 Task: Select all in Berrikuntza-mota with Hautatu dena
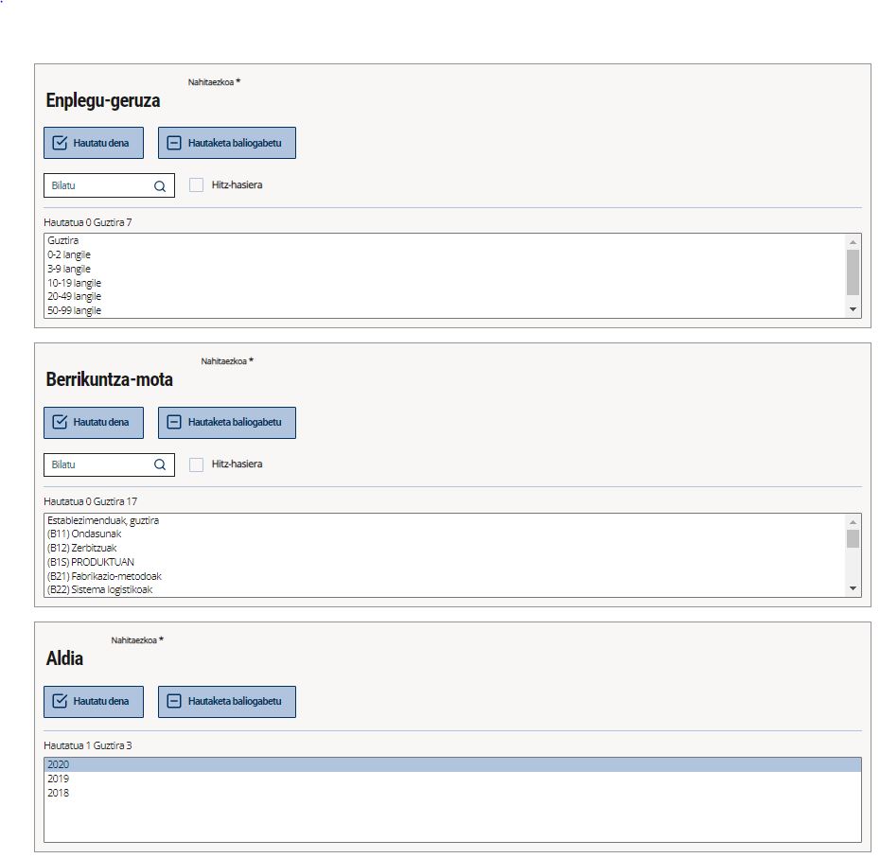[94, 422]
